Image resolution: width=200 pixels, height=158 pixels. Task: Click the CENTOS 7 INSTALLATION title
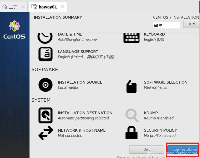(x=176, y=17)
